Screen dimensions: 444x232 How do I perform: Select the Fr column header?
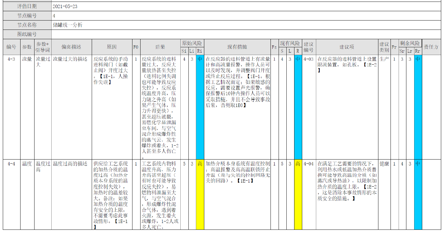click(394, 47)
